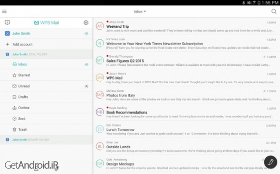
Task: Click the John Smith account icon
Action: click(7, 34)
